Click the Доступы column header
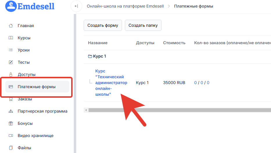Screen dimensions: 271x153 pyautogui.click(x=145, y=43)
